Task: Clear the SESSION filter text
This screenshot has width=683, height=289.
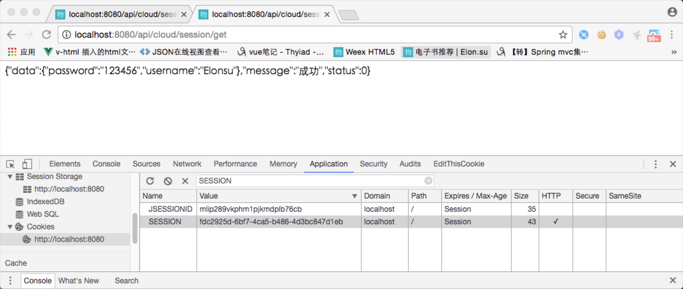Action: point(428,181)
